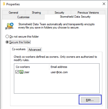Click the User co-worker card icon
108x109 pixels.
coord(21,72)
